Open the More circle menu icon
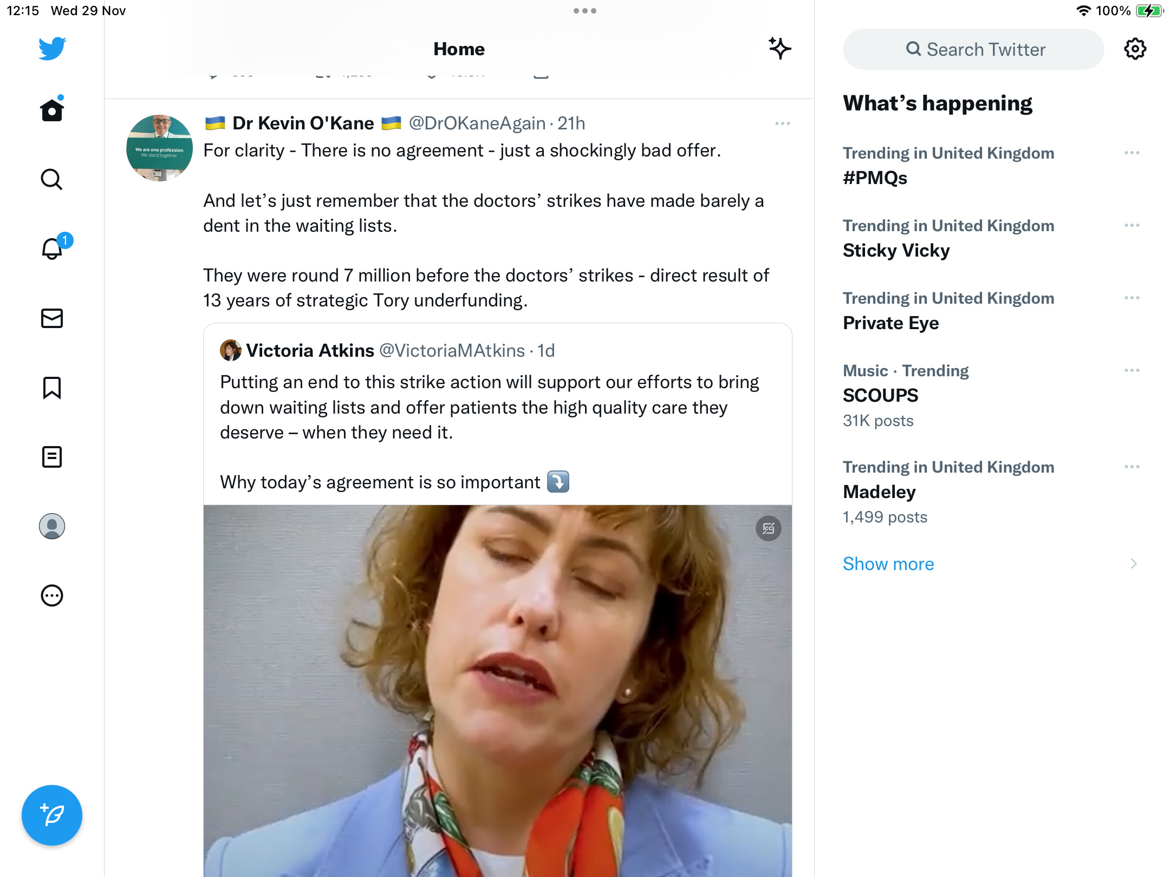This screenshot has width=1170, height=877. click(x=52, y=595)
